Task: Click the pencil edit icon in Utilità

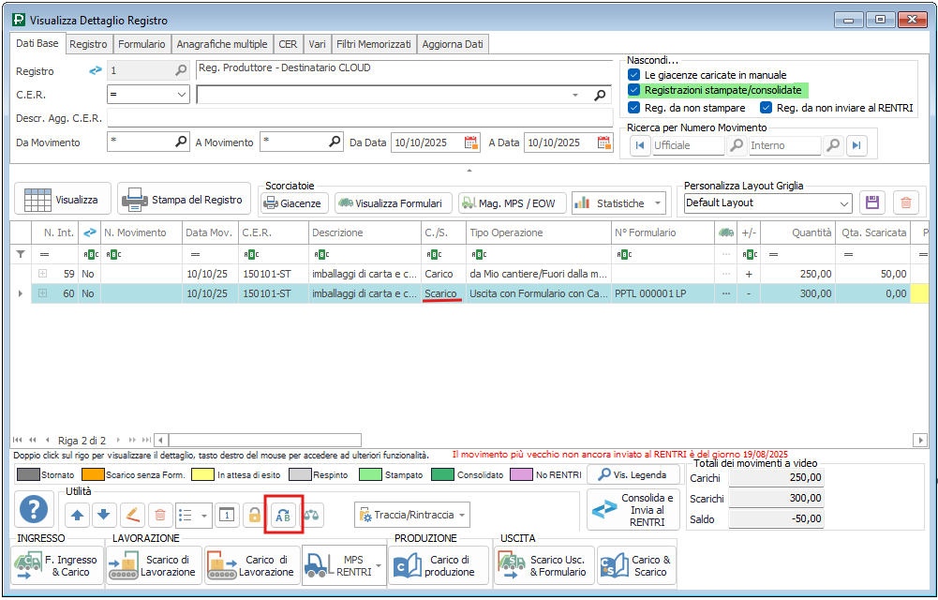Action: click(x=132, y=515)
